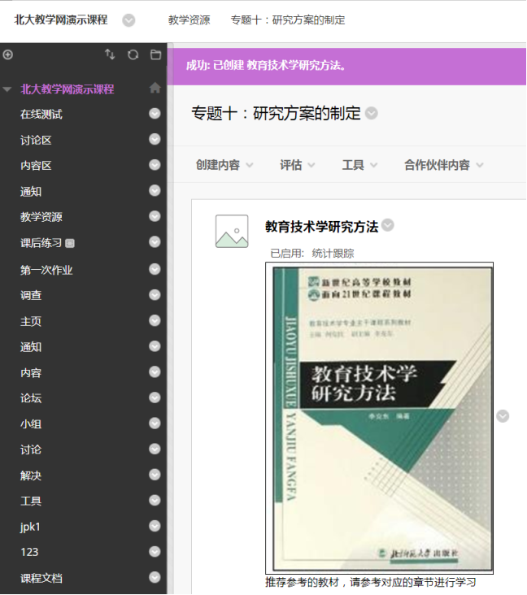Viewport: 527px width, 595px height.
Task: Open the 评估 menu
Action: pyautogui.click(x=298, y=165)
